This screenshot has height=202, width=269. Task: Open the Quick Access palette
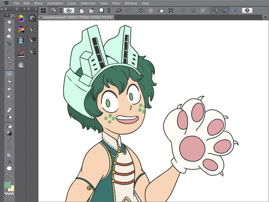[x=32, y=18]
